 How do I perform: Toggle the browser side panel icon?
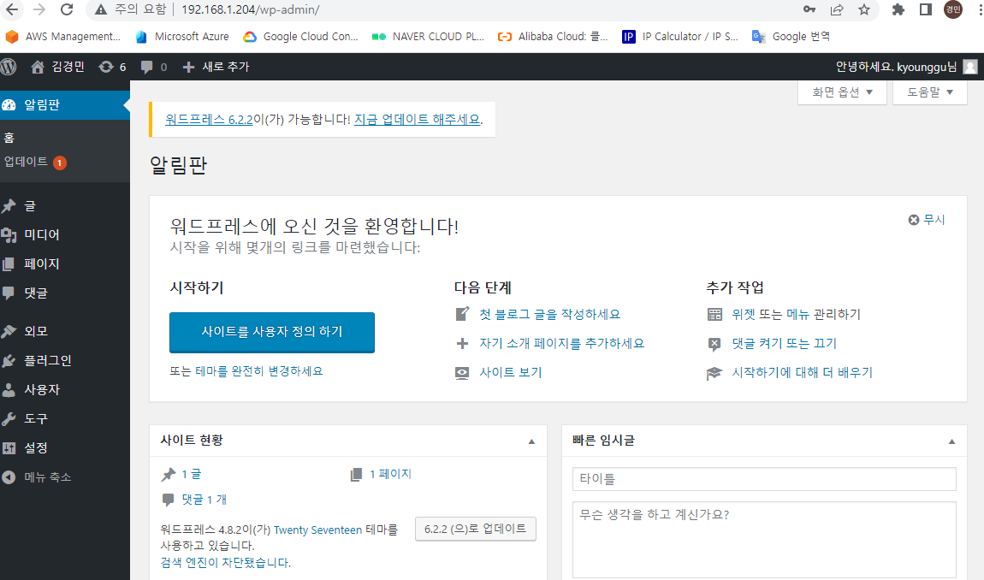926,9
